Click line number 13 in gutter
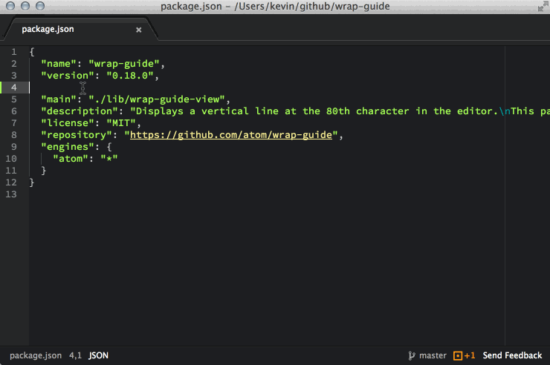Viewport: 550px width, 365px height. click(x=11, y=194)
